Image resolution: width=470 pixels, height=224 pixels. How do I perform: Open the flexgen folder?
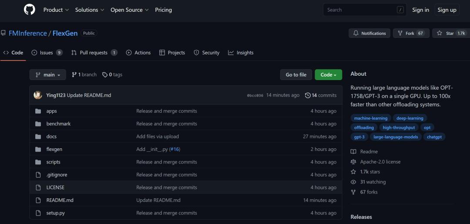click(x=54, y=149)
